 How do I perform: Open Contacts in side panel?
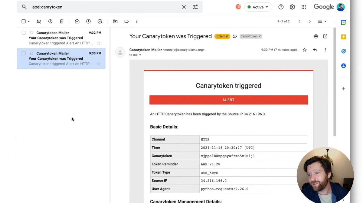click(343, 66)
